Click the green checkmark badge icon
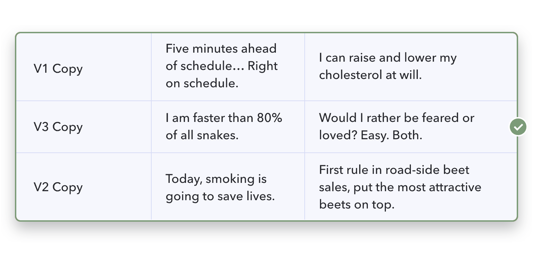 (x=518, y=127)
